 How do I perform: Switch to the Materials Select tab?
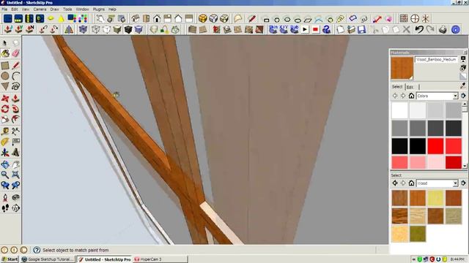397,87
